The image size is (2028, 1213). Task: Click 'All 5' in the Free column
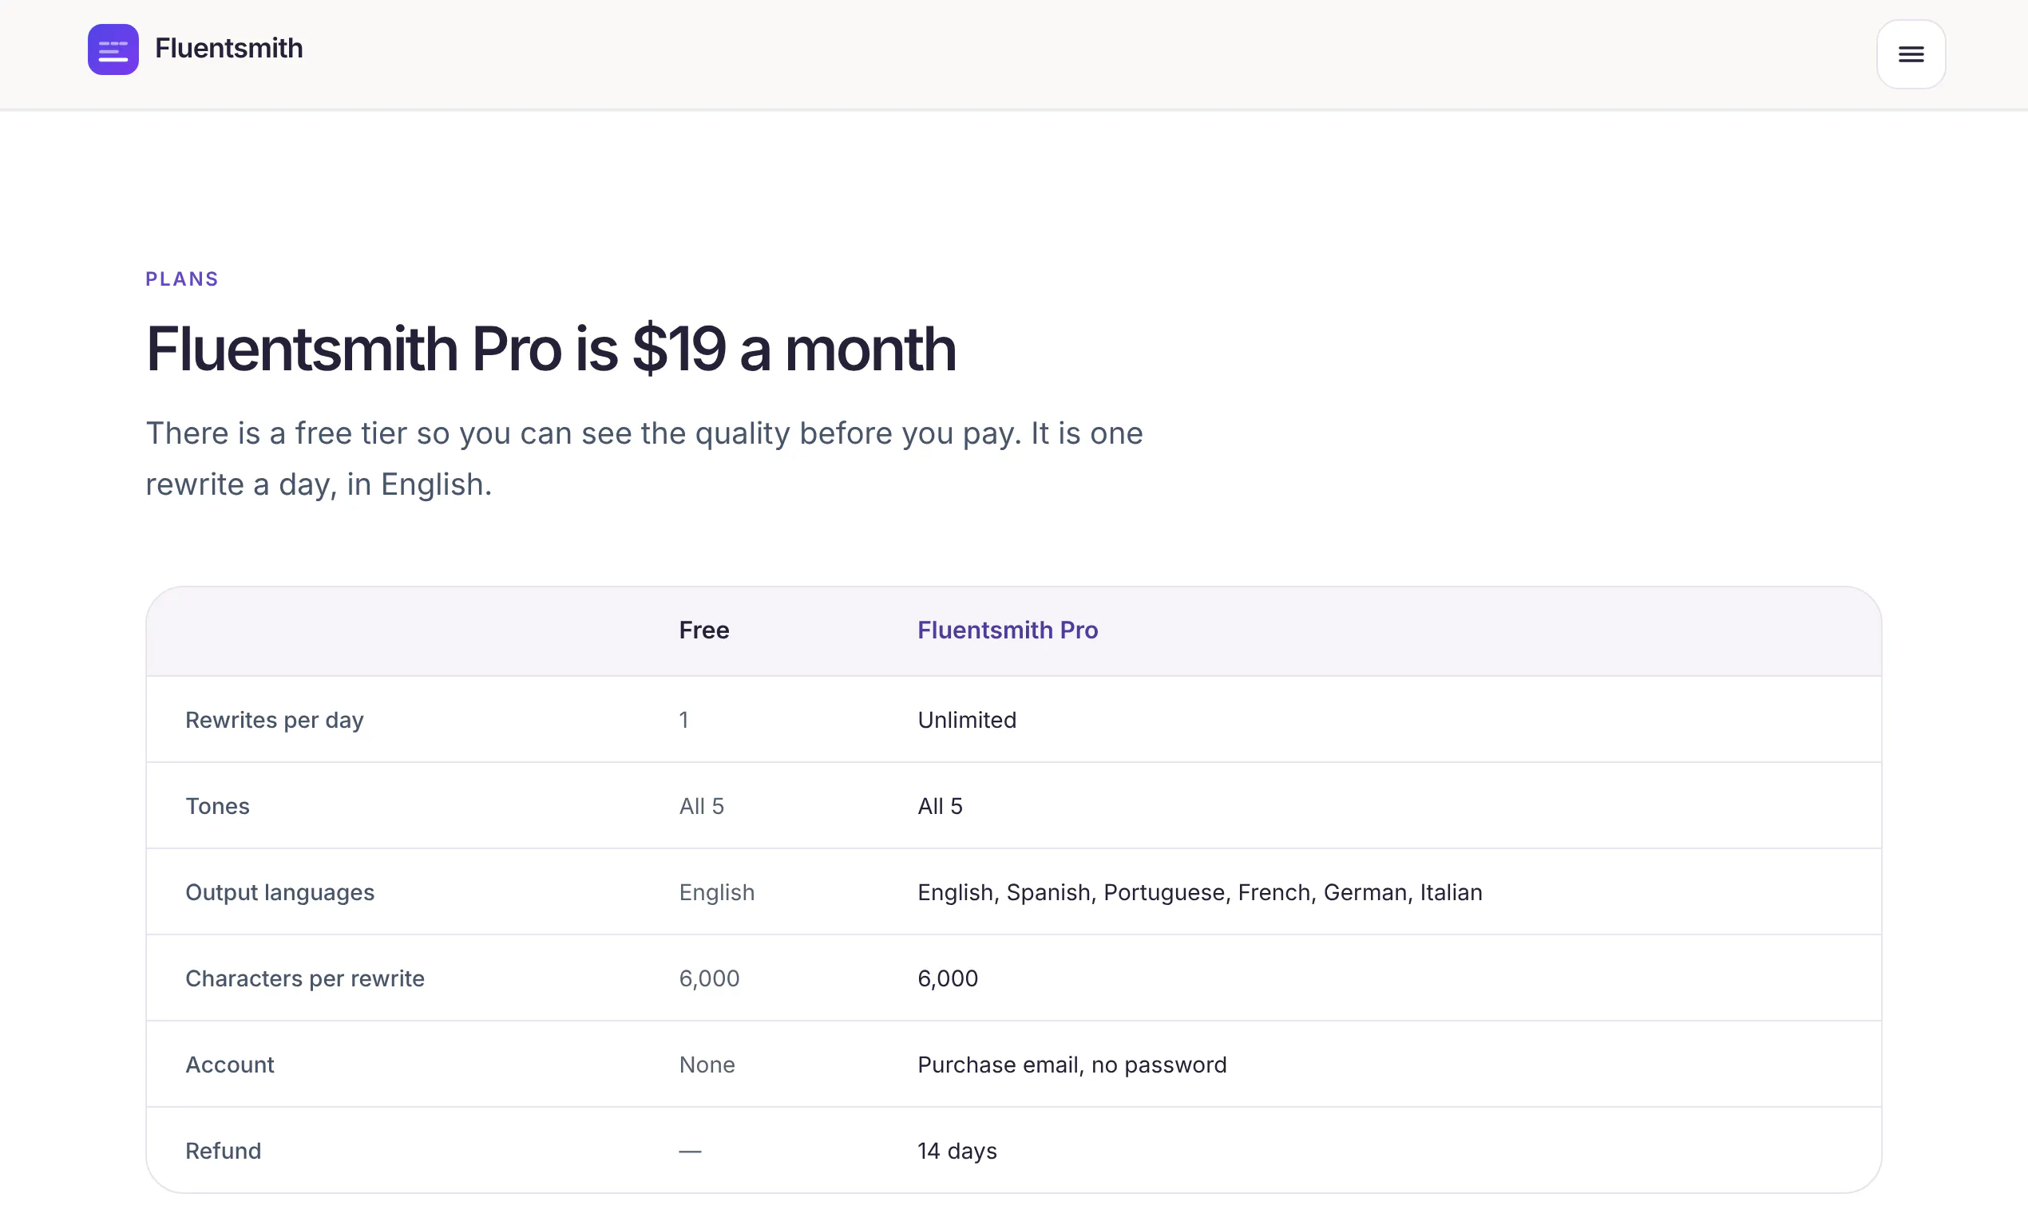pos(701,807)
